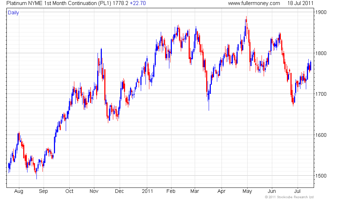Click the 'Oct' month axis label
This screenshot has height=200, width=343.
coord(69,191)
